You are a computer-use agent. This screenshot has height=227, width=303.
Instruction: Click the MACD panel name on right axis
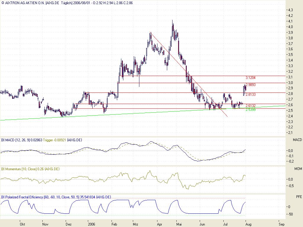click(297, 140)
